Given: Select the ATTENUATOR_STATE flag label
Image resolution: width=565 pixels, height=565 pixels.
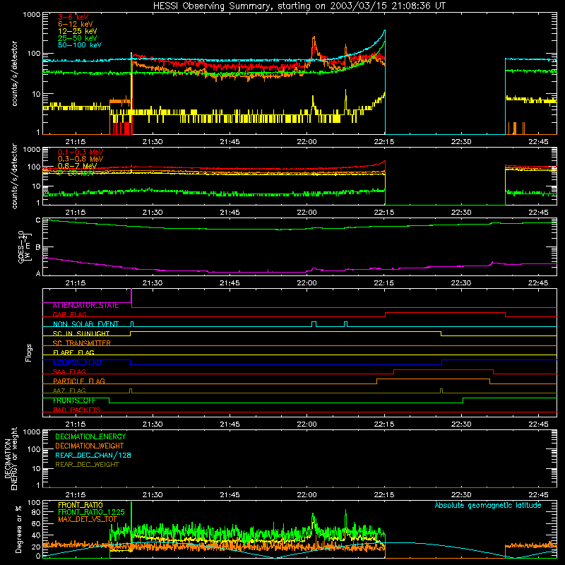Looking at the screenshot, I should (x=85, y=305).
